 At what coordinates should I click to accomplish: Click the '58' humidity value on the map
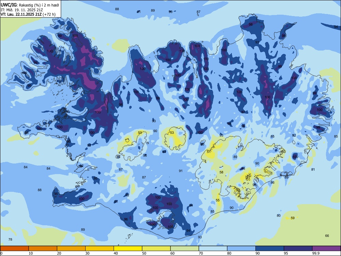221,172
